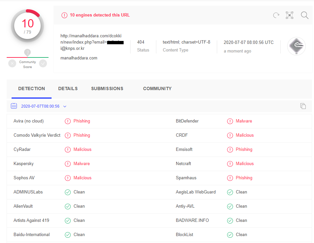Click the Community Score label
314x243 pixels.
(x=27, y=64)
